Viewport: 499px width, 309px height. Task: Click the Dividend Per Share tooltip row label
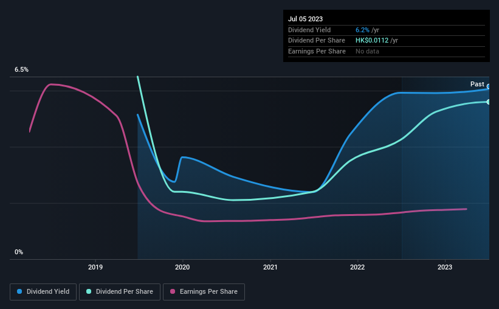click(x=316, y=41)
